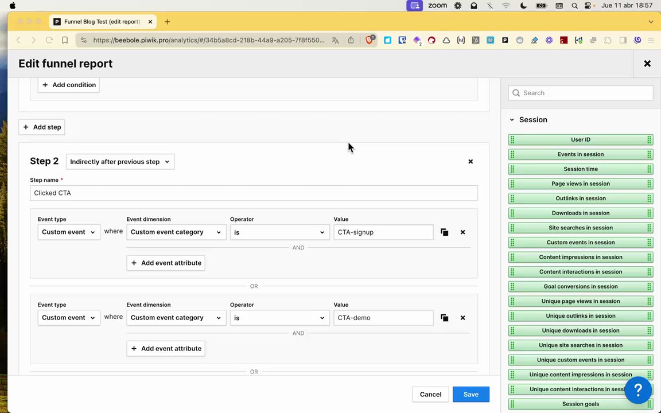Click into the Step name field
The height and width of the screenshot is (413, 661).
click(x=254, y=193)
